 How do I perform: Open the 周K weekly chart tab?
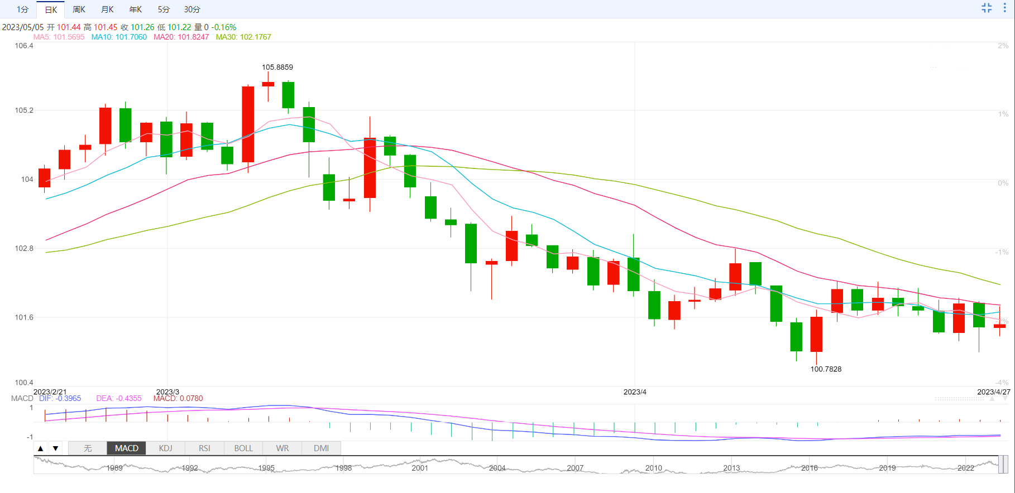pos(79,9)
